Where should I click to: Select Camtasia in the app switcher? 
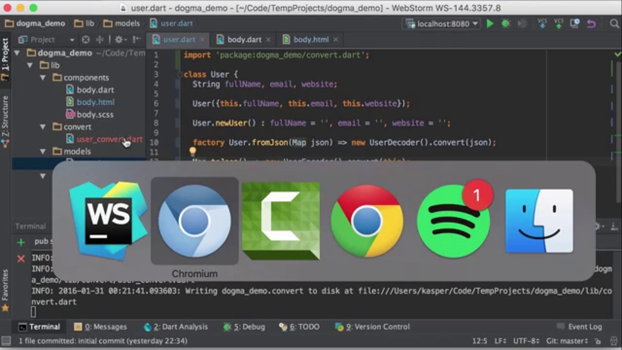[x=281, y=221]
